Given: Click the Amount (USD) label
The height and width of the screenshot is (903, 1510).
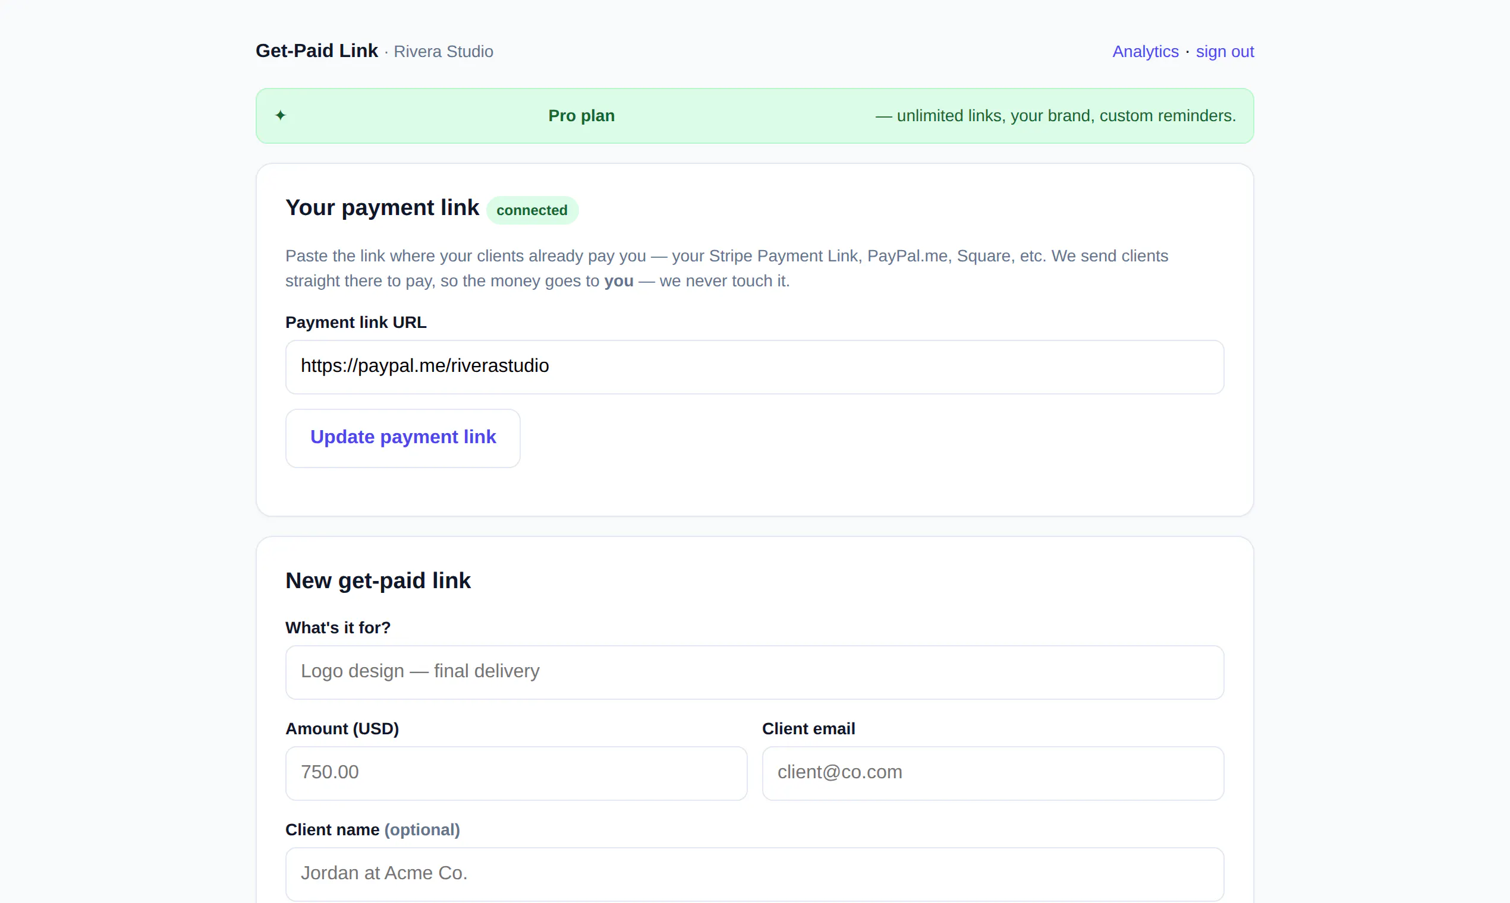Looking at the screenshot, I should pyautogui.click(x=342, y=729).
